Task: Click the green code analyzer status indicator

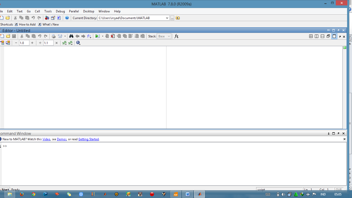Action: [345, 47]
